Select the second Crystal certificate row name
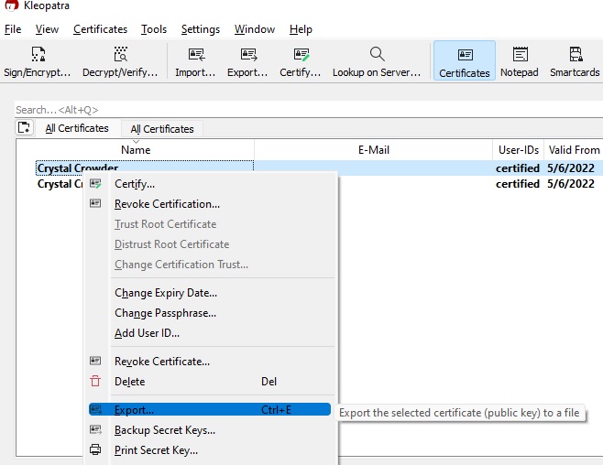The height and width of the screenshot is (465, 603). 60,184
